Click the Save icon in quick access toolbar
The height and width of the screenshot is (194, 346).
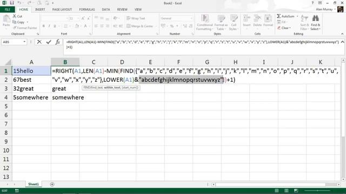(12, 3)
